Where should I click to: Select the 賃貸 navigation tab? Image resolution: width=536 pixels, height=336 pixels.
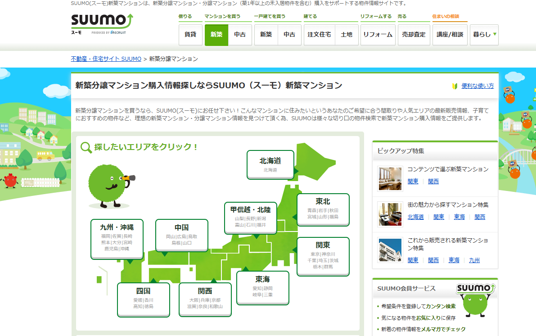[190, 35]
